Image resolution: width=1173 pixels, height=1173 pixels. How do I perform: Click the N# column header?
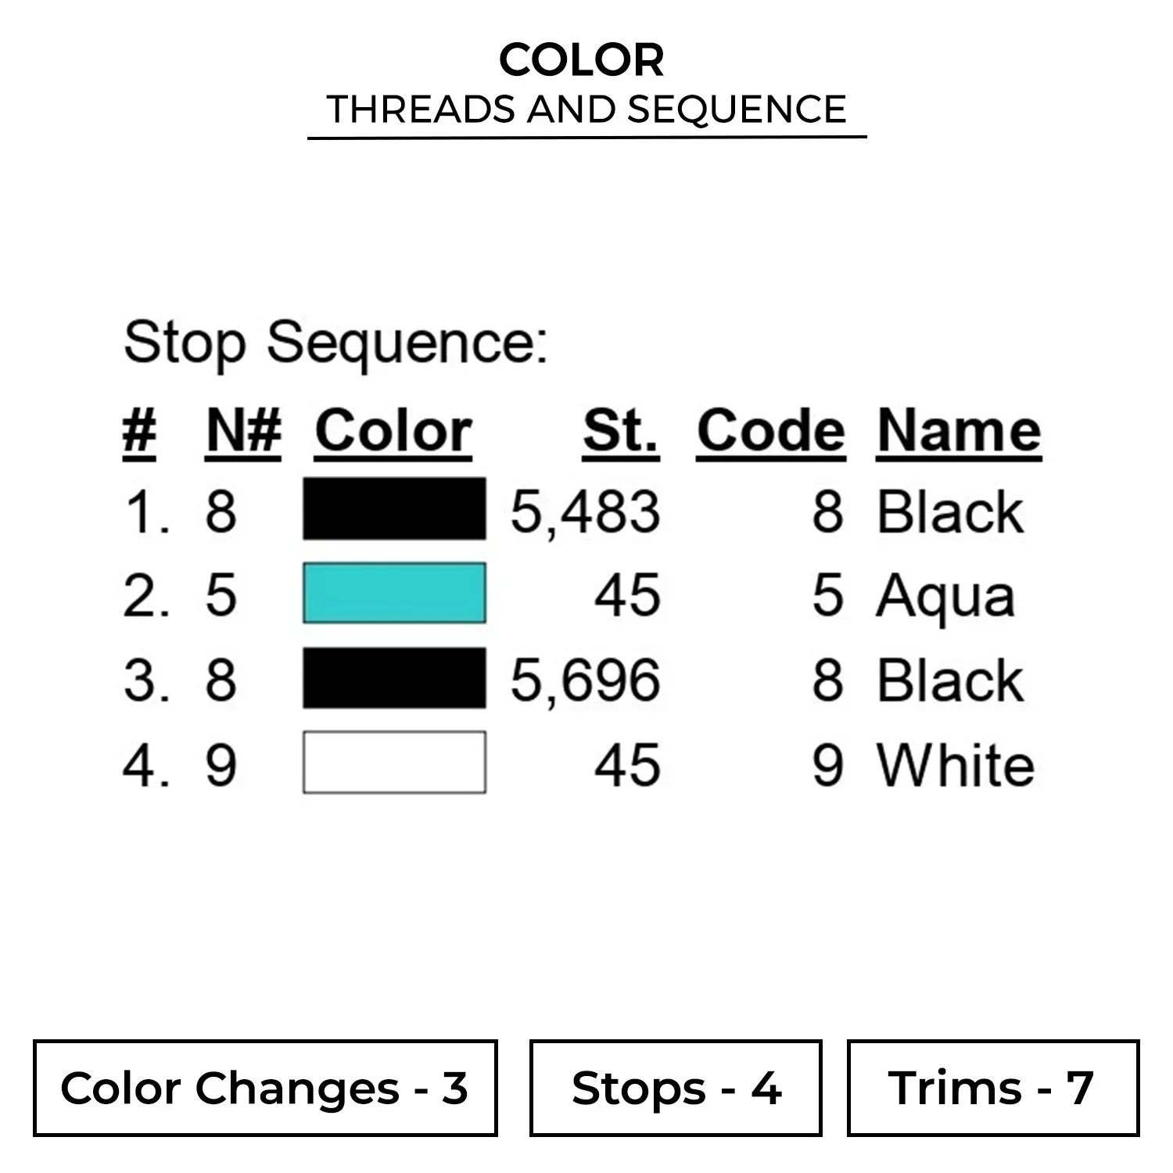[243, 432]
